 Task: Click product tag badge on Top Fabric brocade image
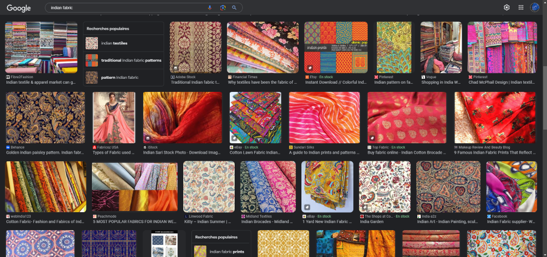coord(373,138)
